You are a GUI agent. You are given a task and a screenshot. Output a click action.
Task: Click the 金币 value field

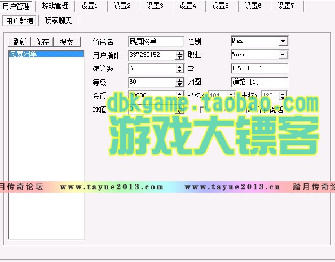coord(152,95)
